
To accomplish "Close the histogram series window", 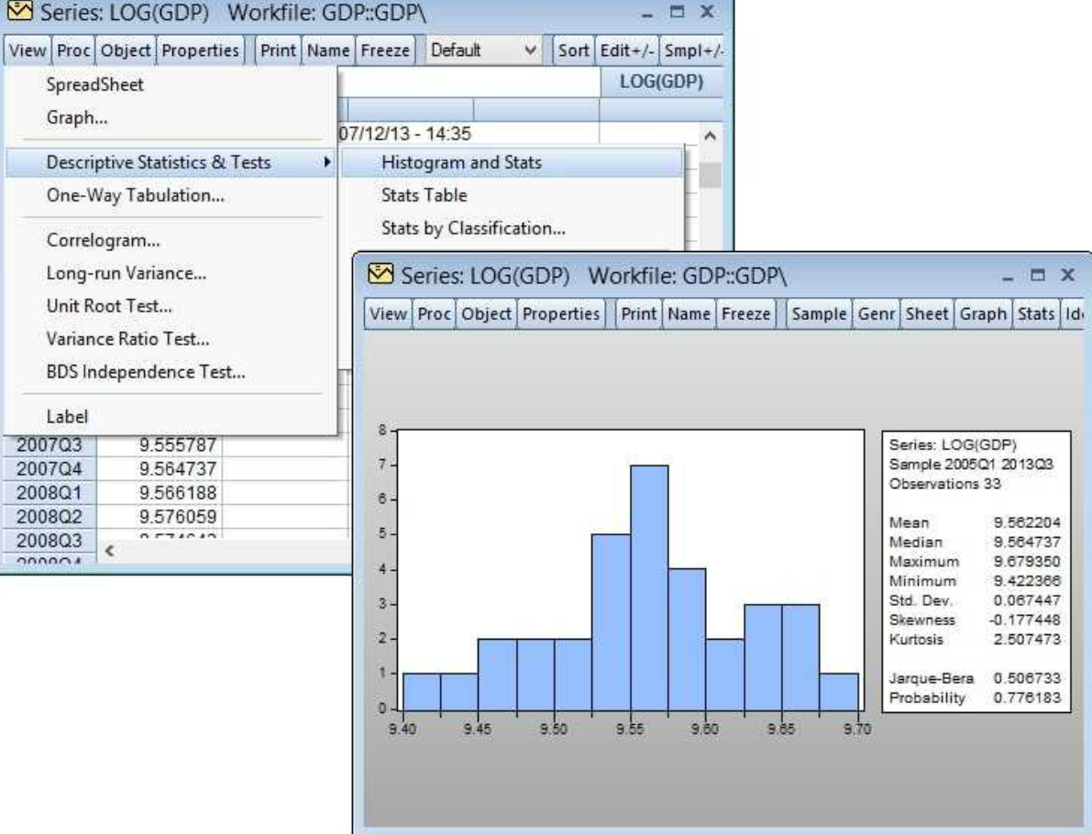I will click(1067, 275).
